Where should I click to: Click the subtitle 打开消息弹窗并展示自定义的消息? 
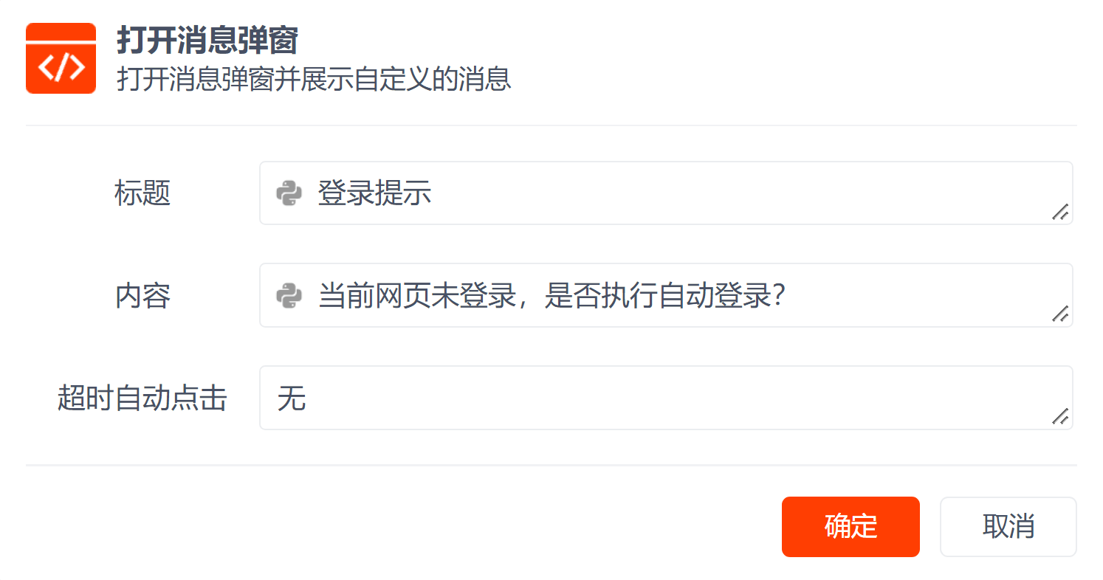point(314,79)
